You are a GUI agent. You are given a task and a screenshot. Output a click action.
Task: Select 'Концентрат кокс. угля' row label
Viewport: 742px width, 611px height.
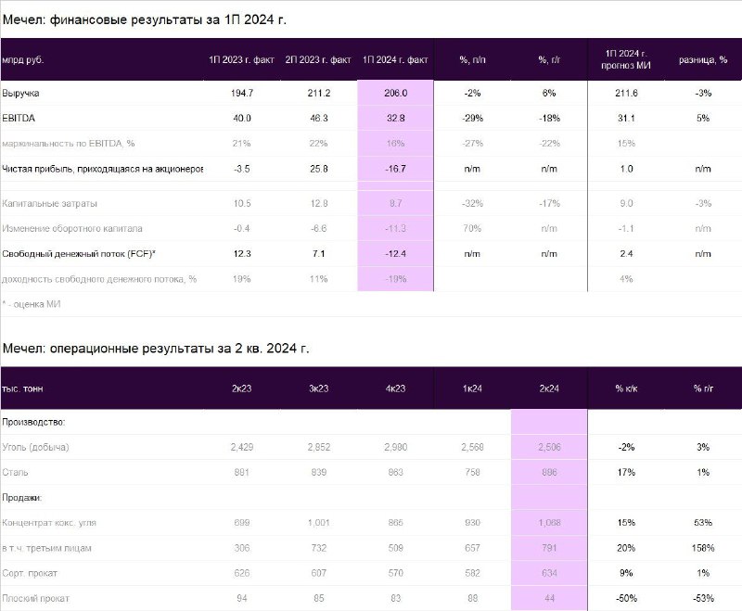(x=49, y=523)
